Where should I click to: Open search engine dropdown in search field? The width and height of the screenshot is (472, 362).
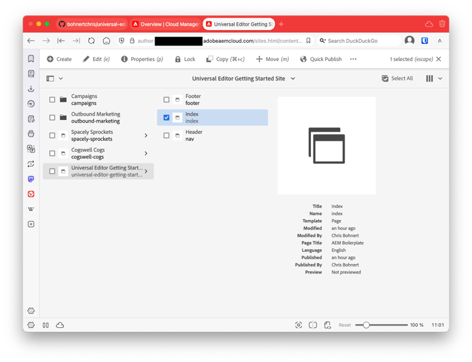click(x=322, y=41)
